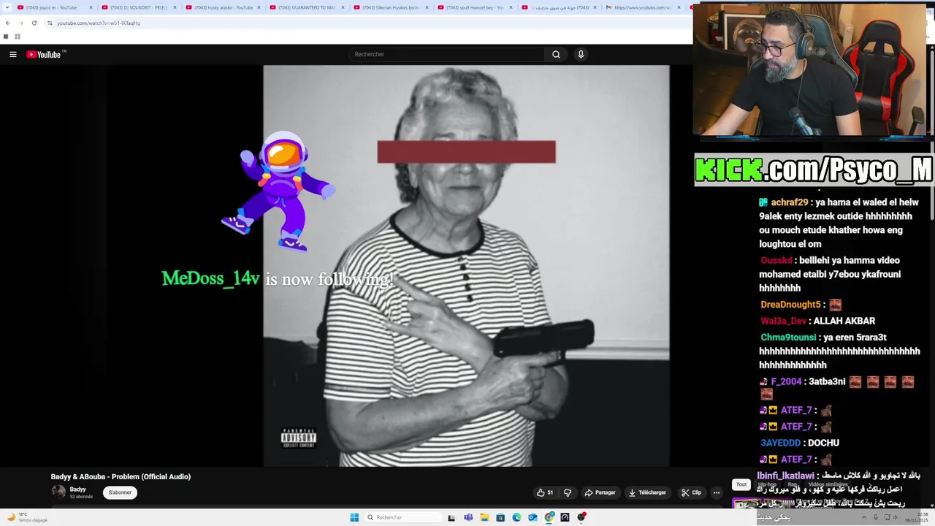Click the YouTube search magnifier button
The width and height of the screenshot is (935, 526).
556,54
